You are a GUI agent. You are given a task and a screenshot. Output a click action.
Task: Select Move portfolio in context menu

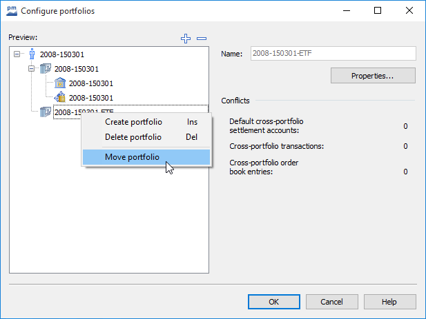[x=133, y=157]
